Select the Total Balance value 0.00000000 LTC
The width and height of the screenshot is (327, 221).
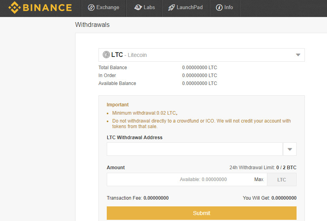tap(200, 68)
